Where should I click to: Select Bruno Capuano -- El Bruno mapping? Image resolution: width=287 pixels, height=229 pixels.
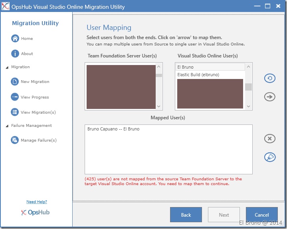[x=113, y=129]
